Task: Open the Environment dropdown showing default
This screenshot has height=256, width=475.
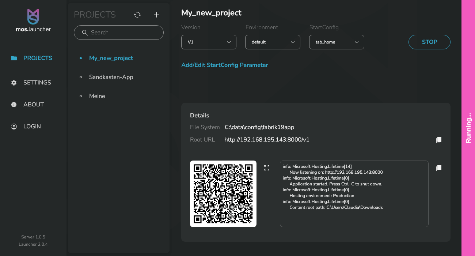Action: click(x=273, y=42)
